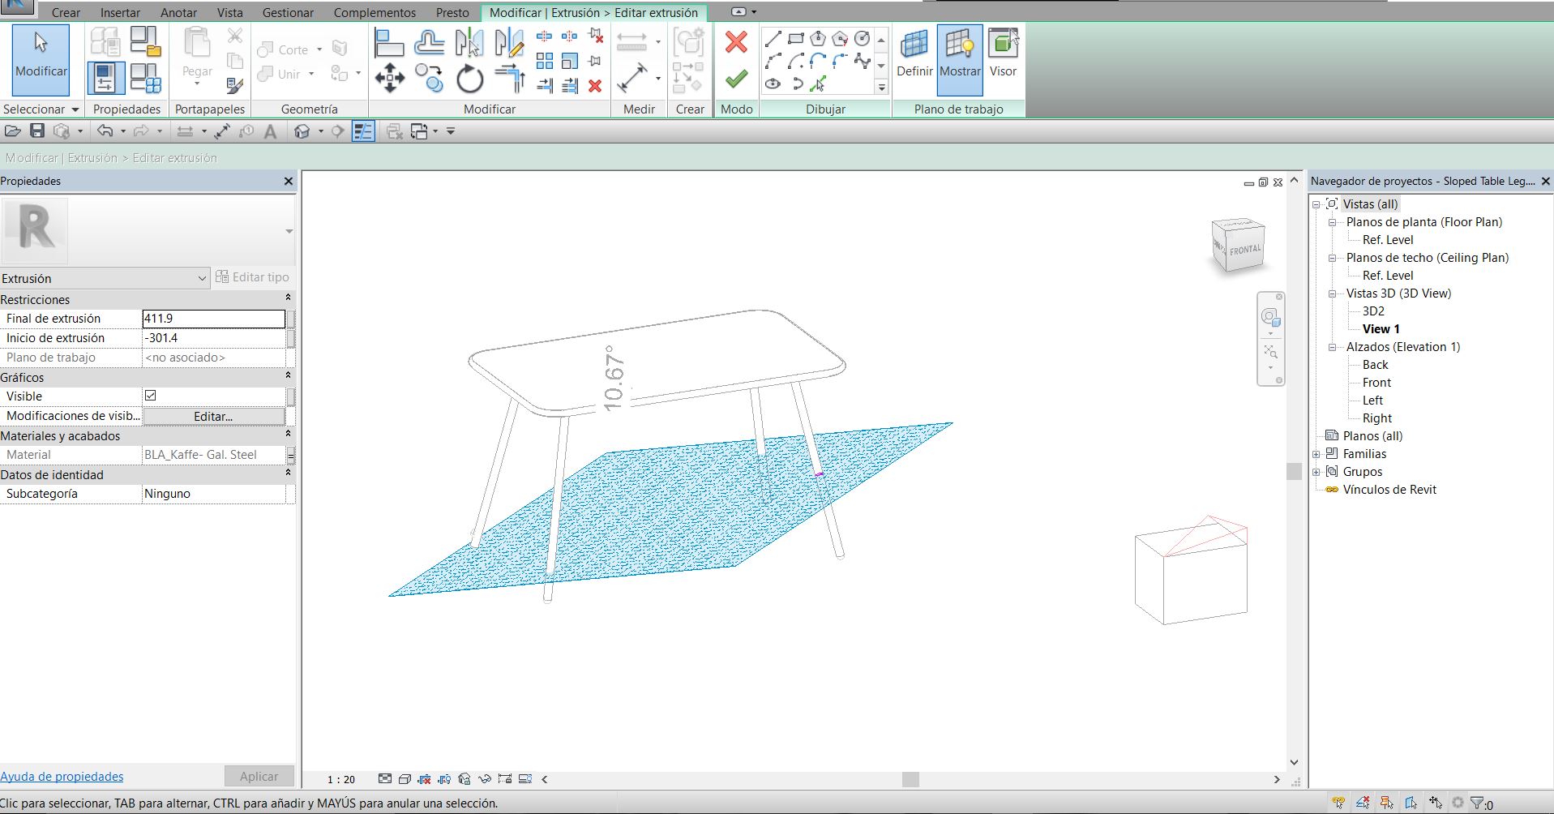The height and width of the screenshot is (814, 1554).
Task: Finish extrusion edit with the green check
Action: 735,79
